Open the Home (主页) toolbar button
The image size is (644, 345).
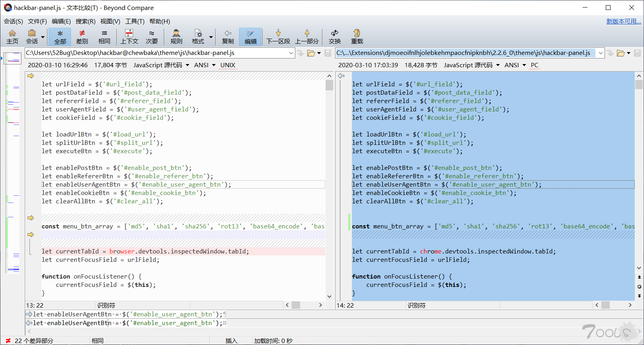(12, 37)
